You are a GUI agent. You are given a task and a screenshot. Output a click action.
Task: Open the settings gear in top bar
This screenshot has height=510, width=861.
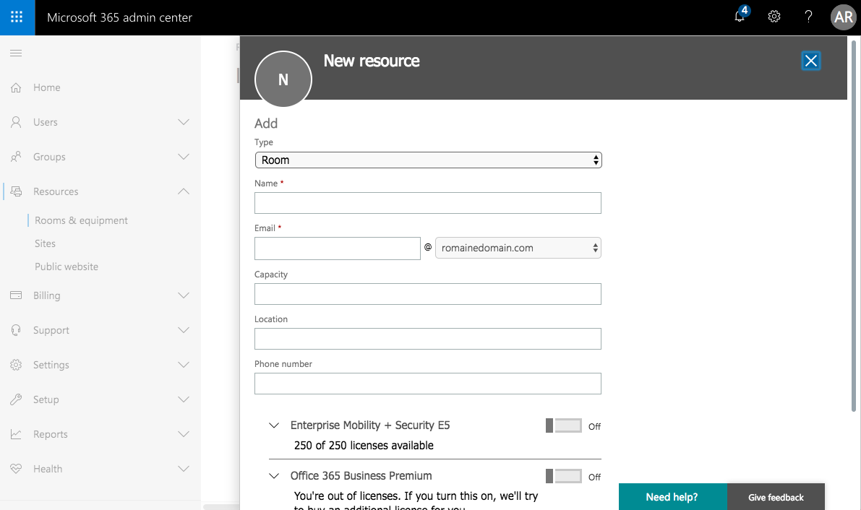point(774,17)
